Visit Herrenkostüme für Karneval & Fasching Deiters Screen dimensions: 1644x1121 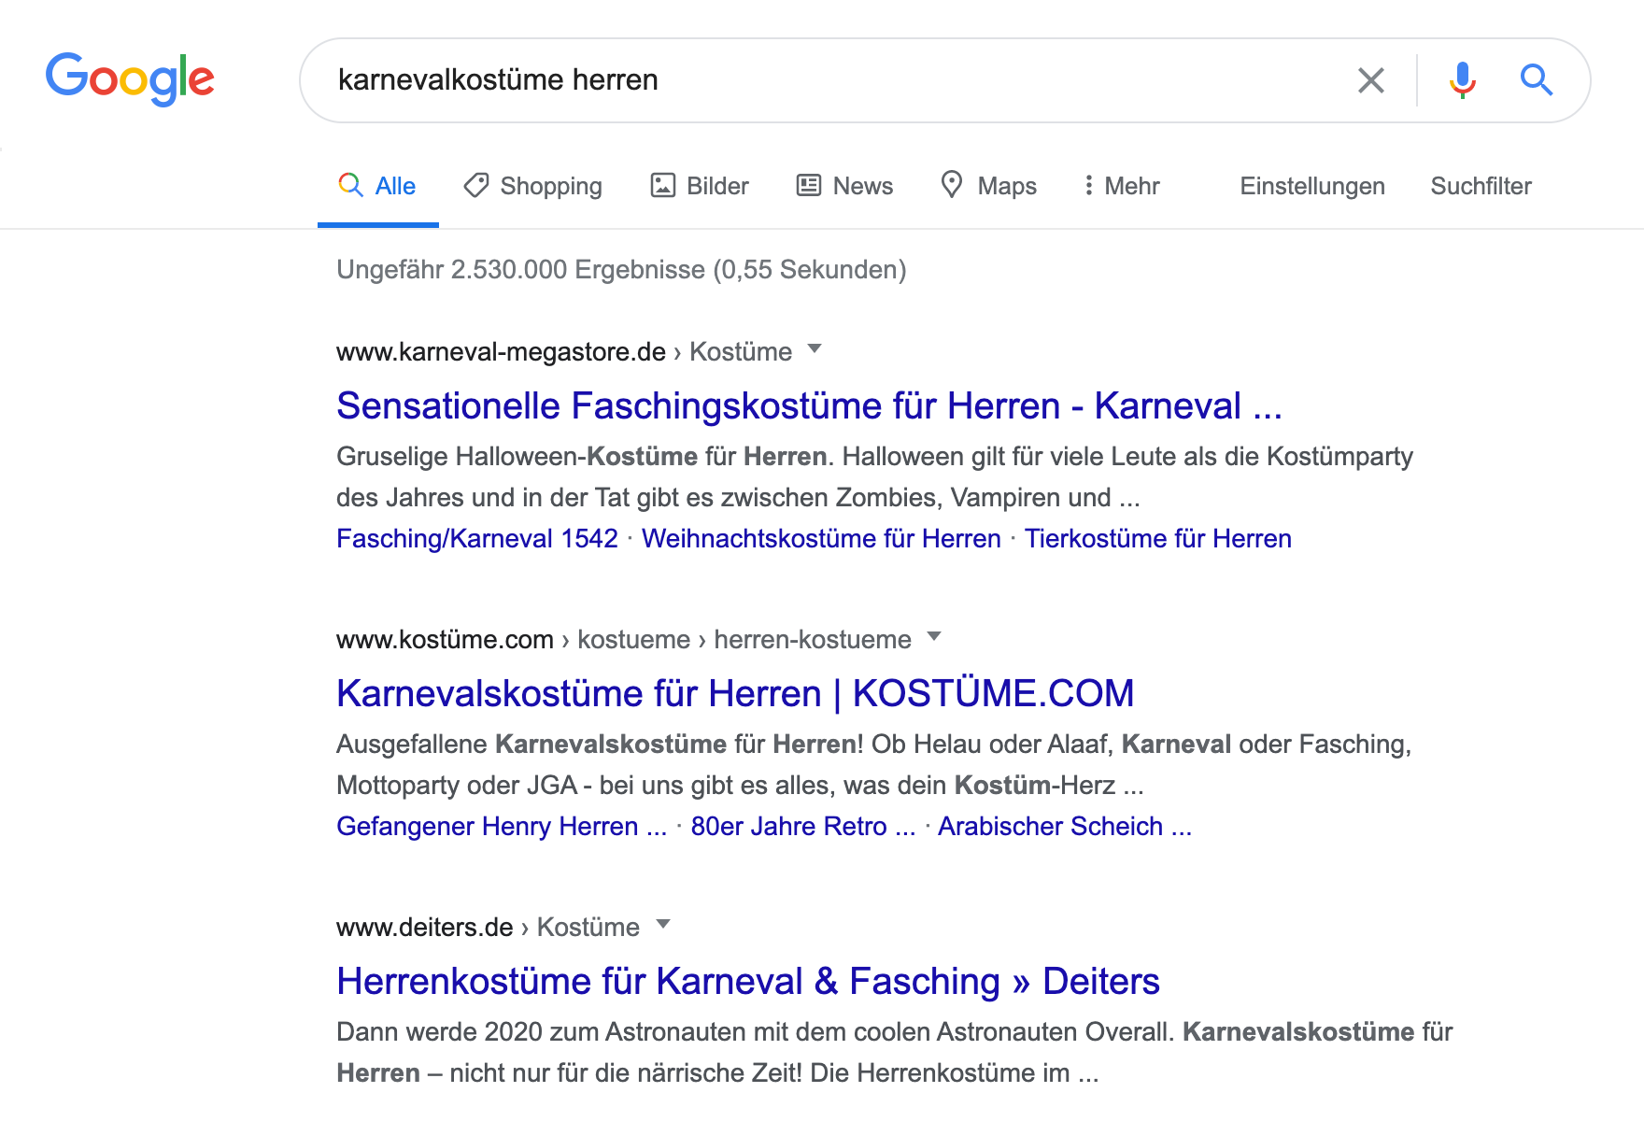pyautogui.click(x=747, y=982)
